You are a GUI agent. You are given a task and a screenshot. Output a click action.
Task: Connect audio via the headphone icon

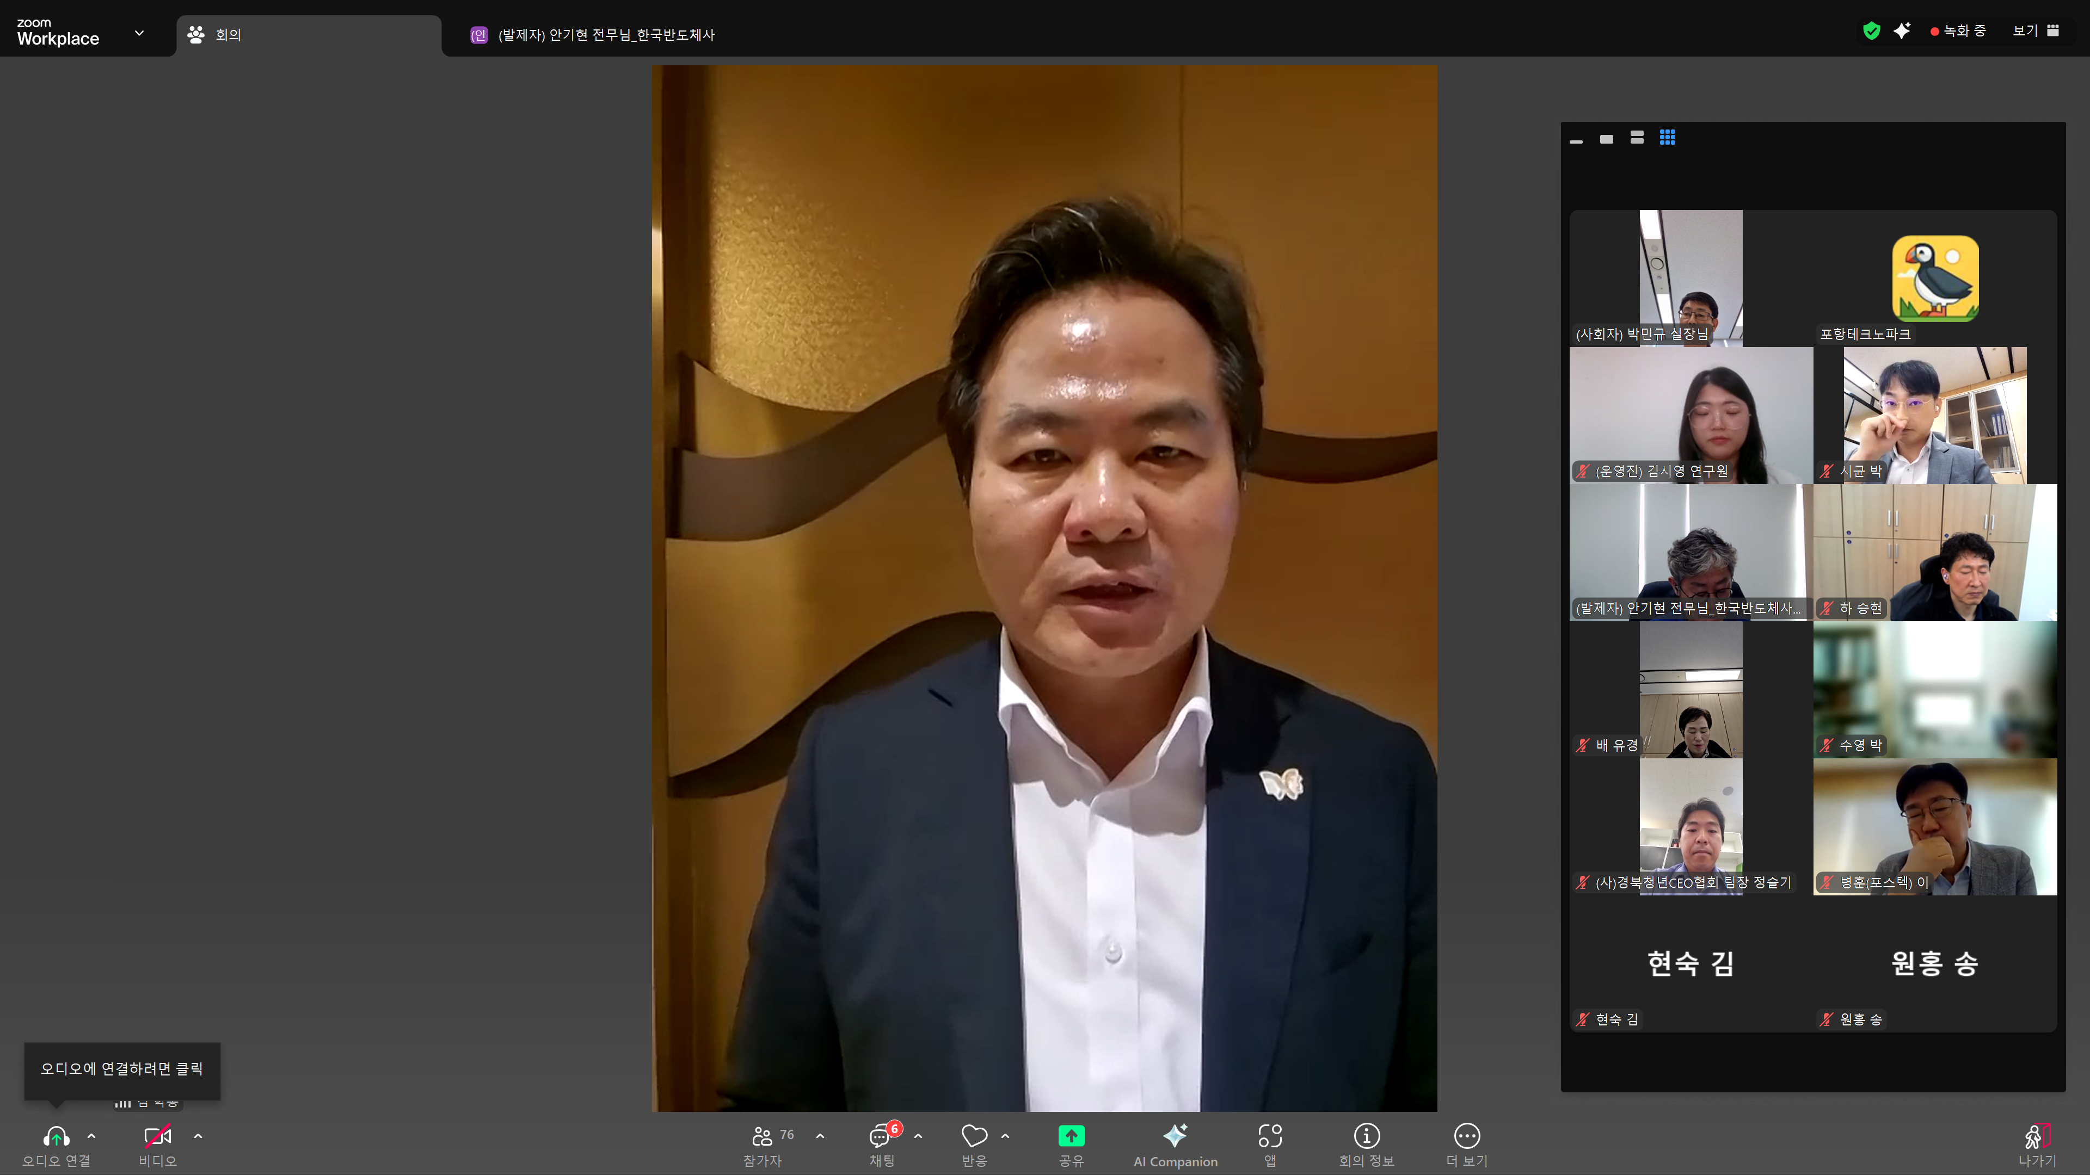56,1137
